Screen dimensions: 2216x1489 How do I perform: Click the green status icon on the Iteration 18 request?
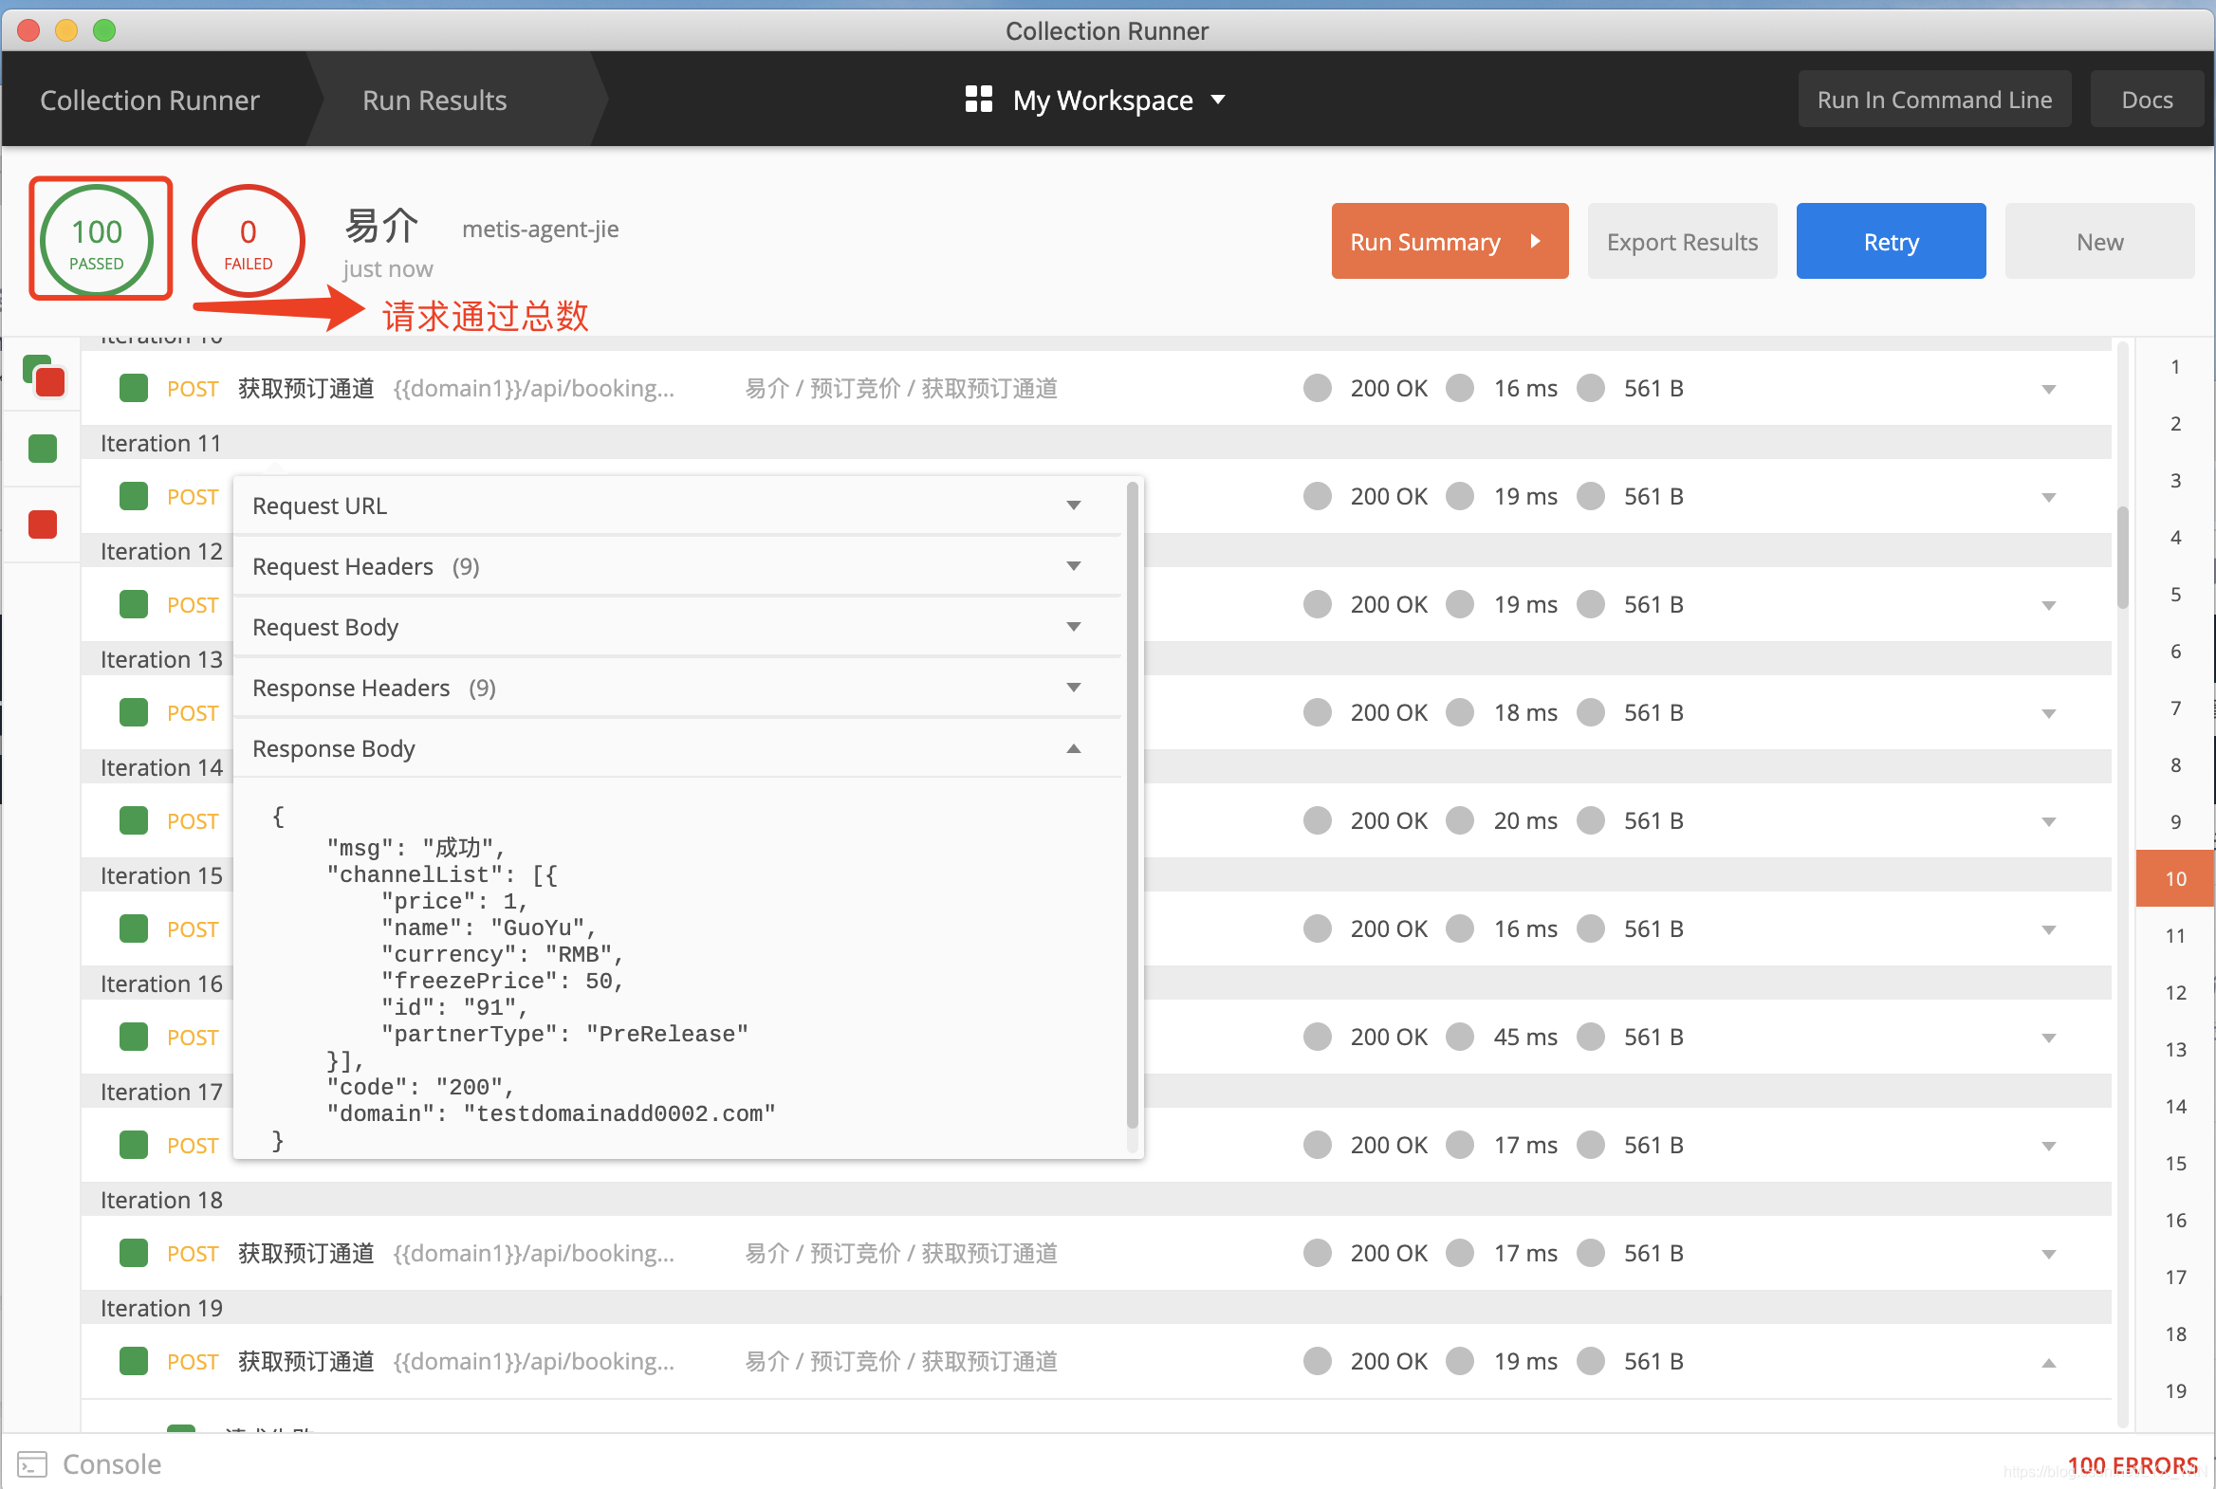point(133,1253)
